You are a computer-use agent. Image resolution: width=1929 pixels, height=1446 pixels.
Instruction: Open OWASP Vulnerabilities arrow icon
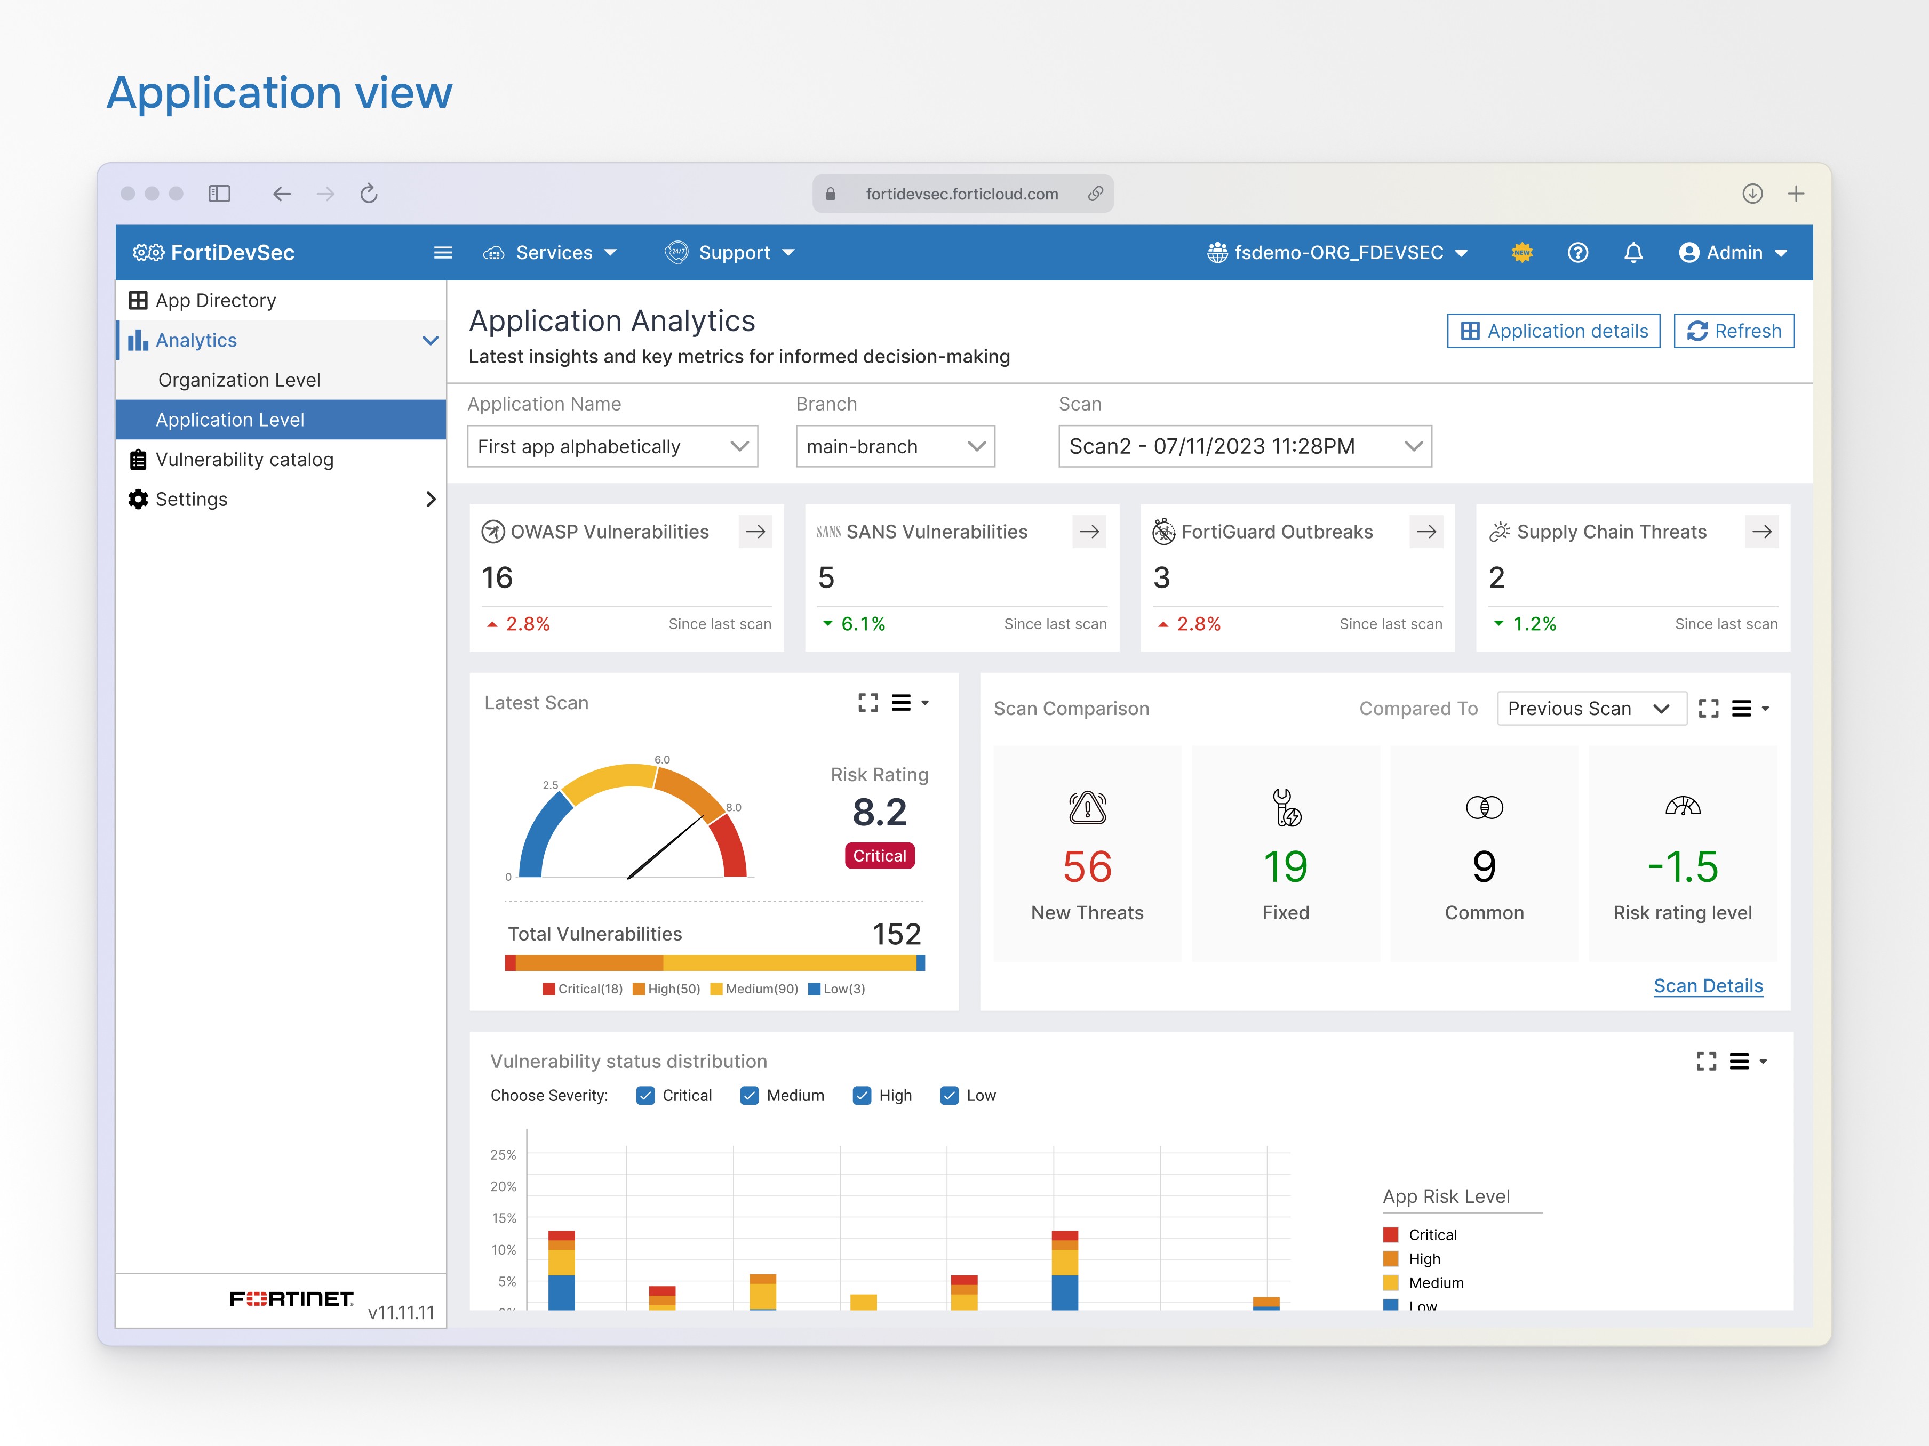coord(755,532)
